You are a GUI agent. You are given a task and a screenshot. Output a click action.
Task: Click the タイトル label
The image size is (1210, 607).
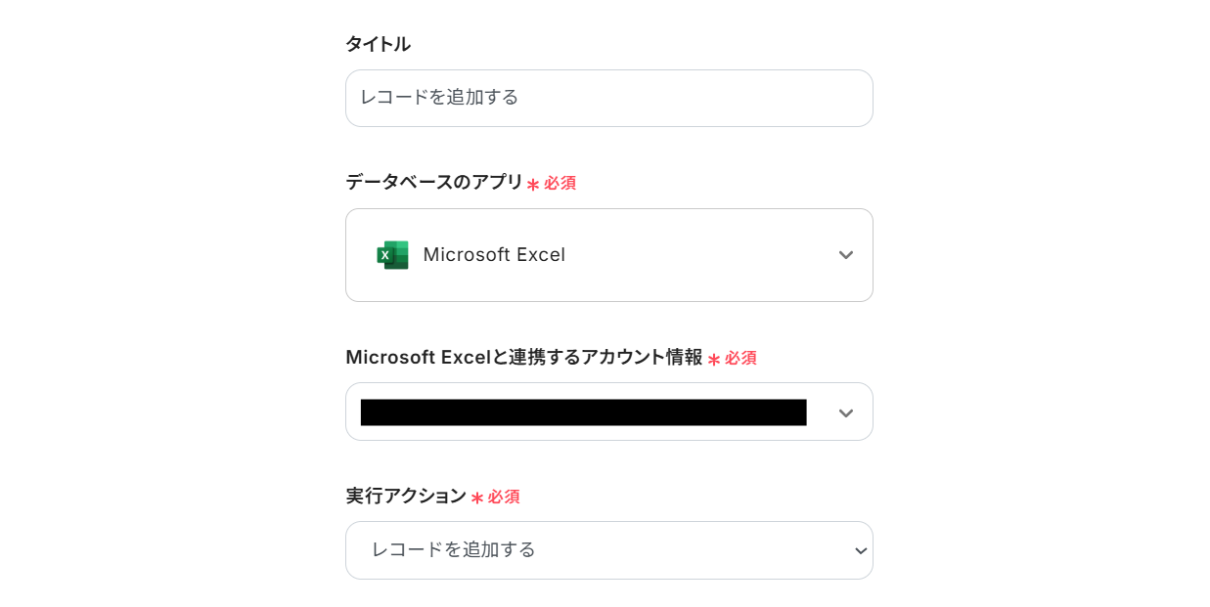[378, 44]
